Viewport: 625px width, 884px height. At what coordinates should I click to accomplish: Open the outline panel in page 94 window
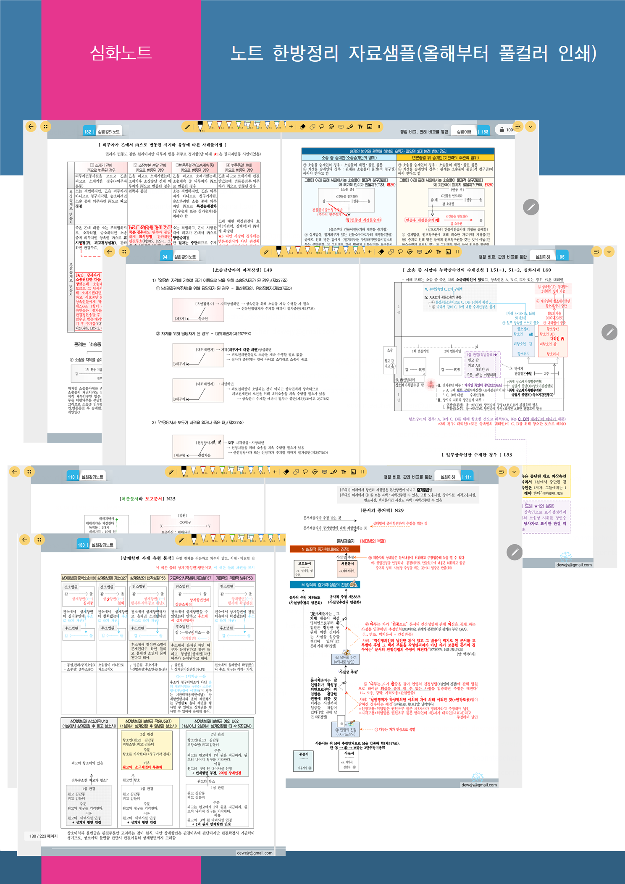coord(596,252)
